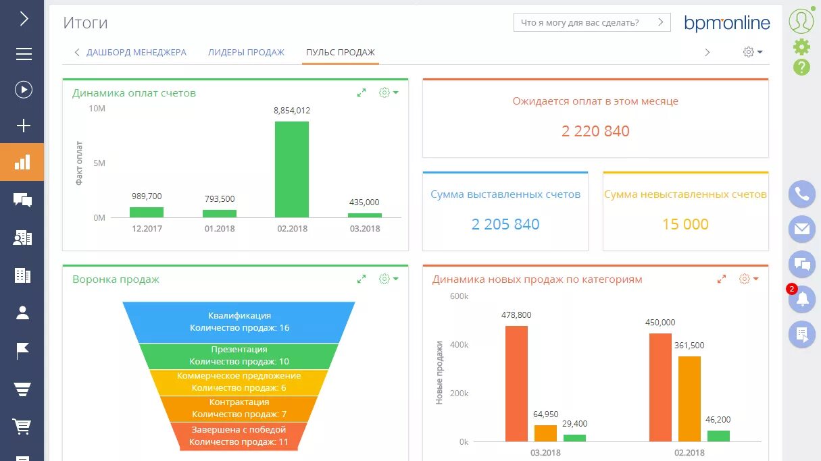Open the leads section icon in sidebar

(x=22, y=238)
